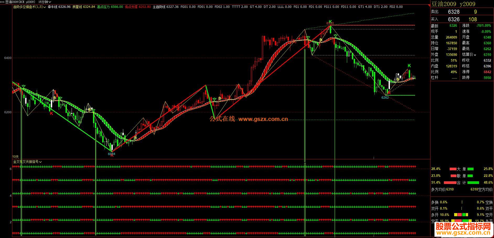Click the 日增 value -37159
Image resolution: width=494 pixels, height=238 pixels.
coord(452,49)
